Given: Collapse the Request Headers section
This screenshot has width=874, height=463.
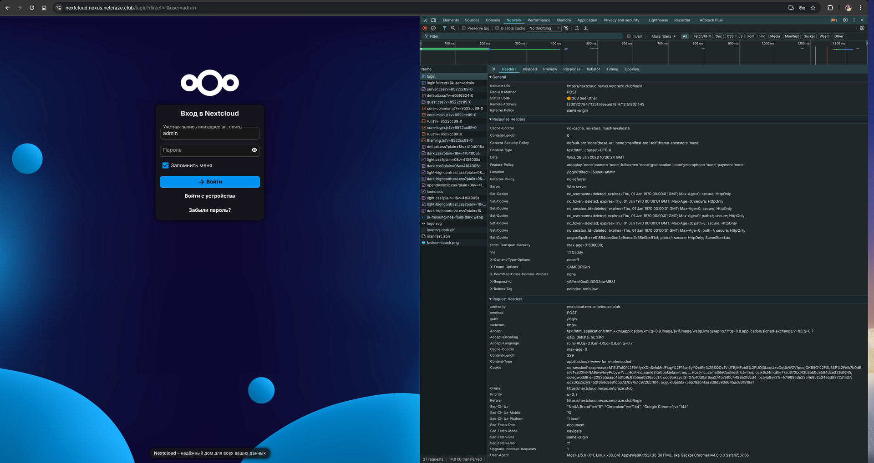Looking at the screenshot, I should pos(506,299).
